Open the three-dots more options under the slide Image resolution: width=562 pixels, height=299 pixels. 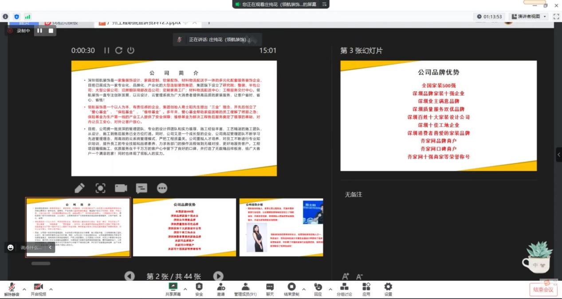click(162, 188)
